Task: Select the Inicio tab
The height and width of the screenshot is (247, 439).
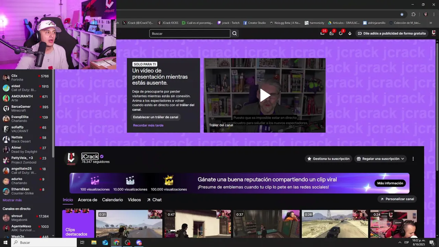Action: point(68,200)
